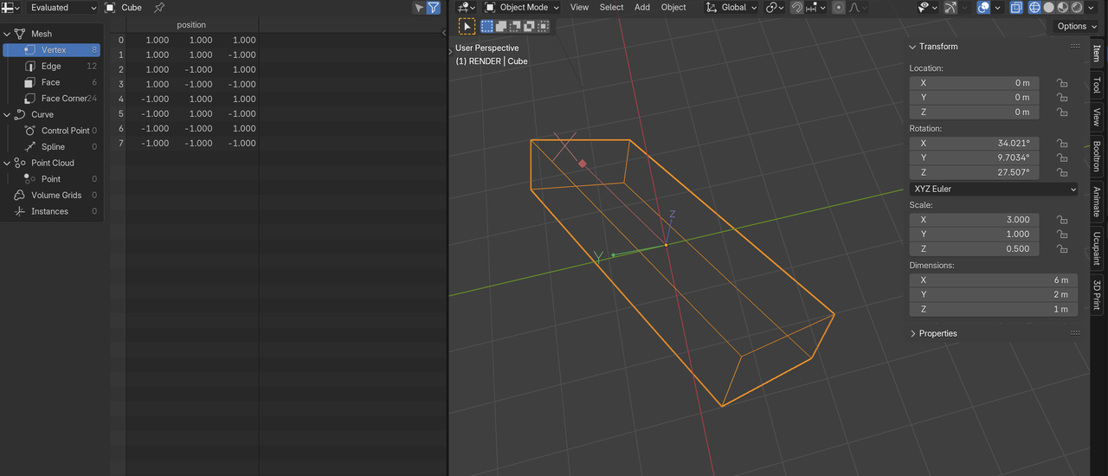
Task: Open the Evaluated dropdown
Action: 63,8
